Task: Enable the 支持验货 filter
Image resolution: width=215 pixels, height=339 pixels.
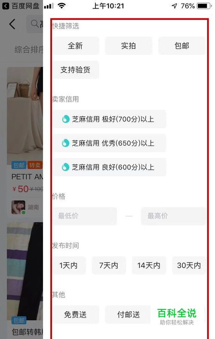Action: [x=75, y=70]
